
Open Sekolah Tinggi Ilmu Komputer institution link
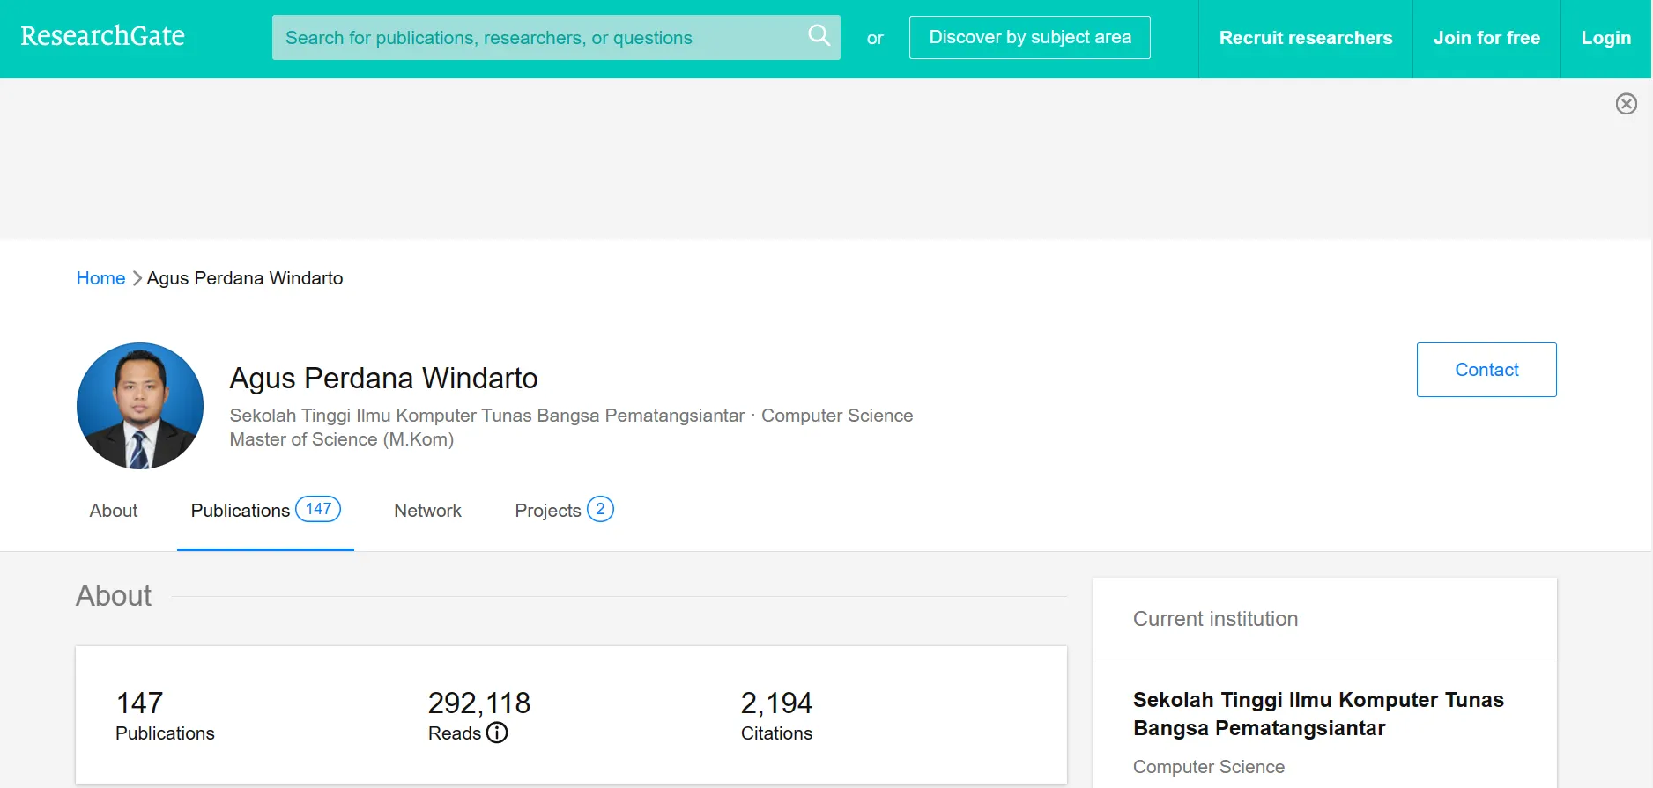pyautogui.click(x=1317, y=714)
